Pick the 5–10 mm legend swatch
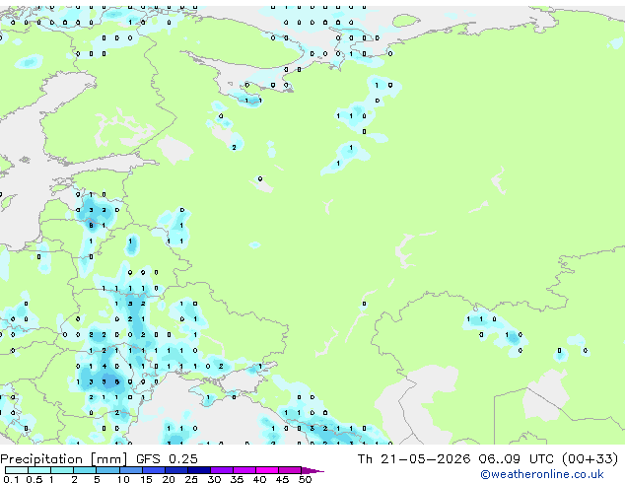This screenshot has width=625, height=483. point(107,470)
